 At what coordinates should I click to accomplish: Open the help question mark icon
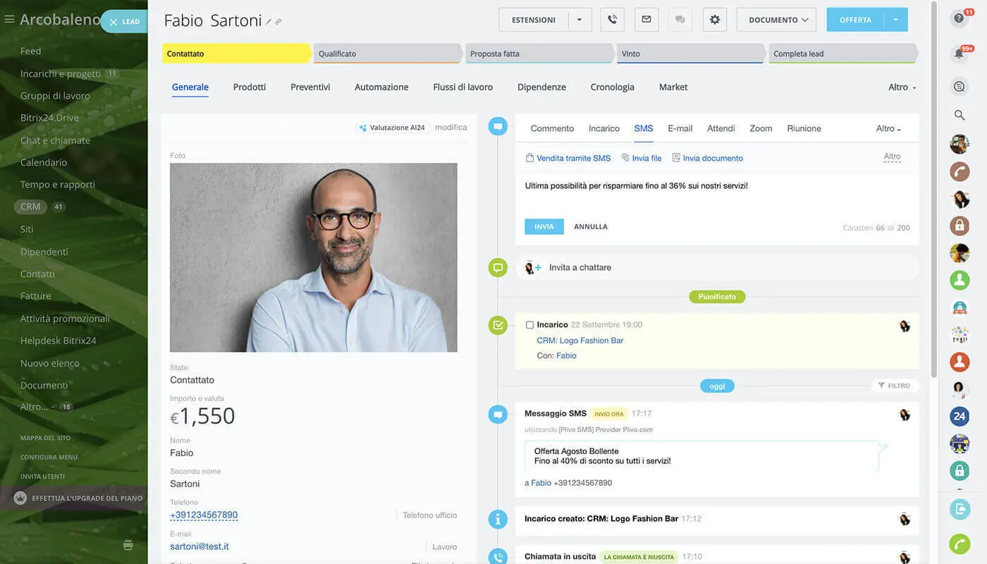click(x=959, y=18)
